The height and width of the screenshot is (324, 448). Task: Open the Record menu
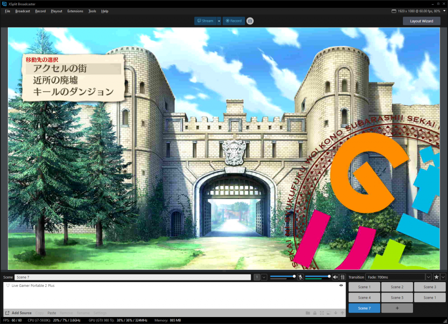pos(40,11)
